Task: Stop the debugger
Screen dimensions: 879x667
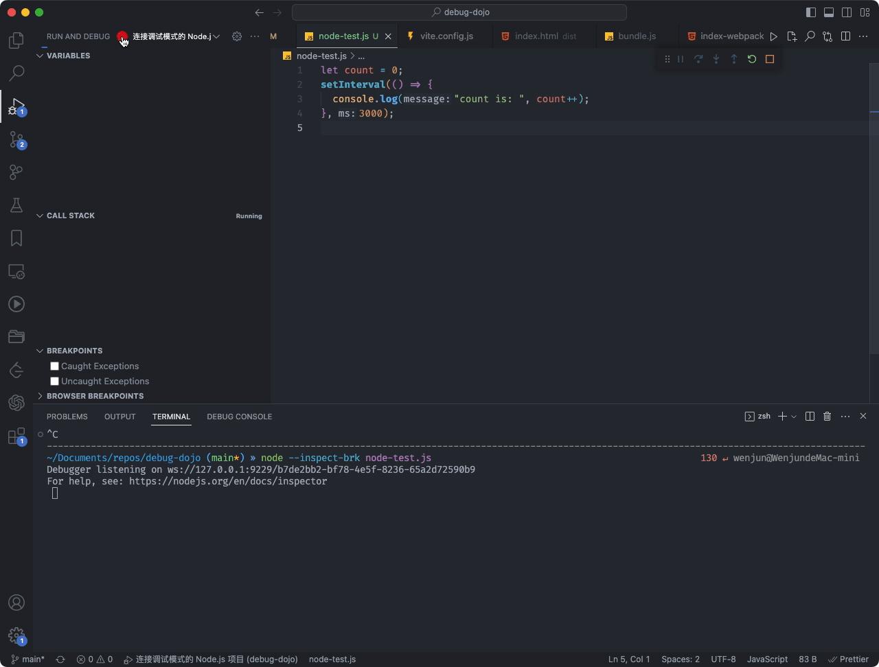Action: point(769,59)
